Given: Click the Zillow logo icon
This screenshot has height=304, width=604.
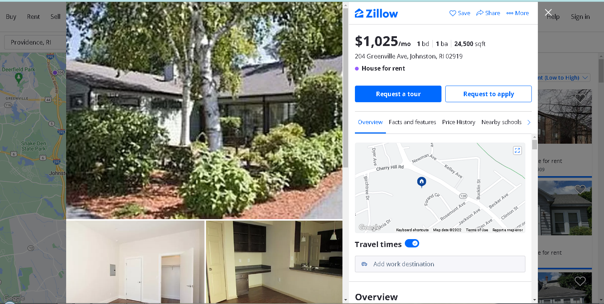Looking at the screenshot, I should point(359,13).
